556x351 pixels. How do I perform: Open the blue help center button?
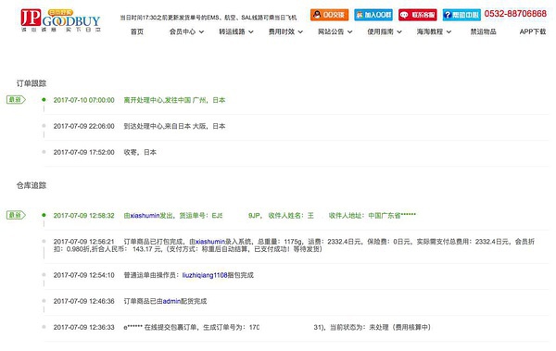[x=461, y=15]
